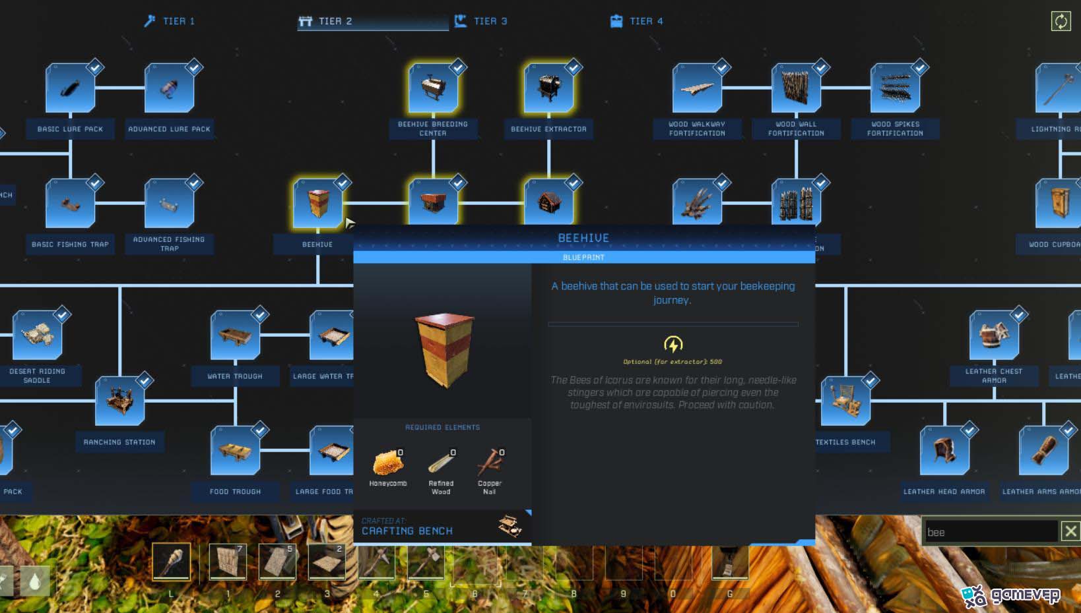Click the Crafting Bench crafted-at bar
The image size is (1081, 613).
coord(442,527)
